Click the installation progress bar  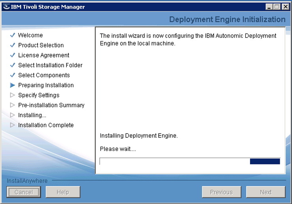(x=190, y=161)
